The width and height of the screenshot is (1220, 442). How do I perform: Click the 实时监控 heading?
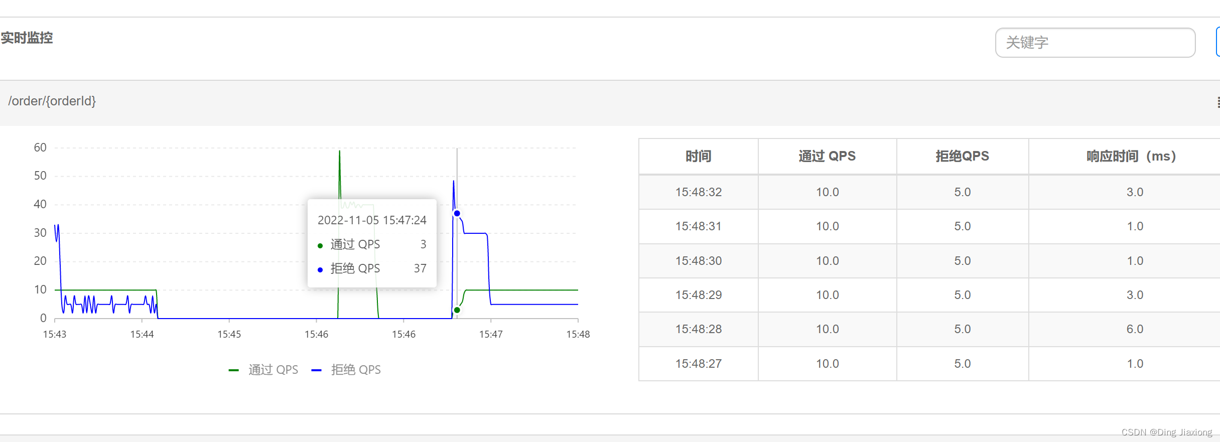[27, 38]
